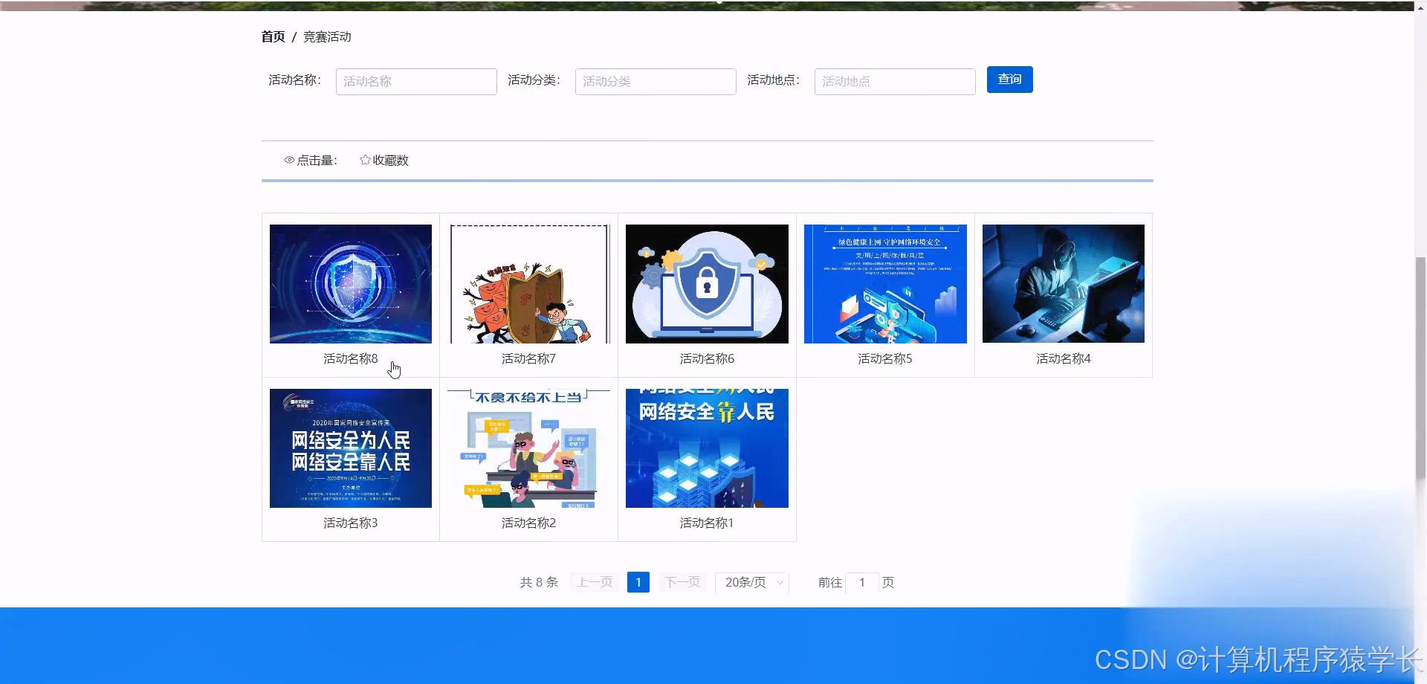Open the 活动名称5 activity thumbnail
The image size is (1427, 684).
884,283
